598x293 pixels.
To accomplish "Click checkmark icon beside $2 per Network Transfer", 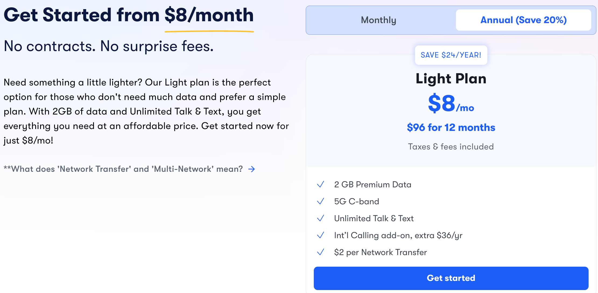I will pyautogui.click(x=320, y=252).
